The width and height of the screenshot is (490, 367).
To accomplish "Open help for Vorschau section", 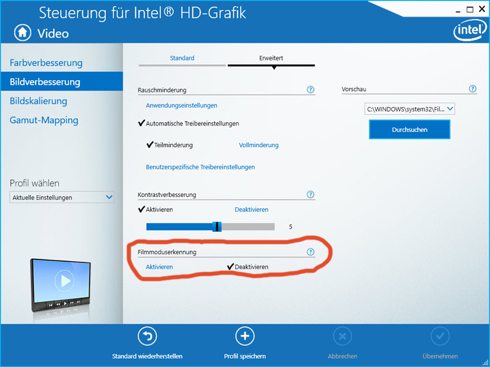I will coord(473,89).
